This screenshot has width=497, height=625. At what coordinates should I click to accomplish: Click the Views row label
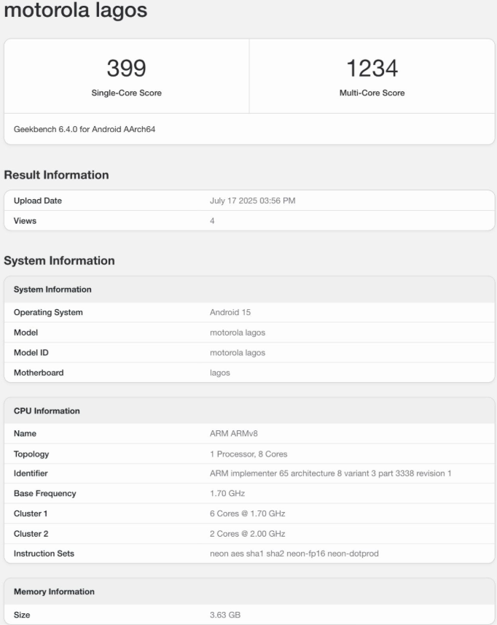(x=25, y=220)
